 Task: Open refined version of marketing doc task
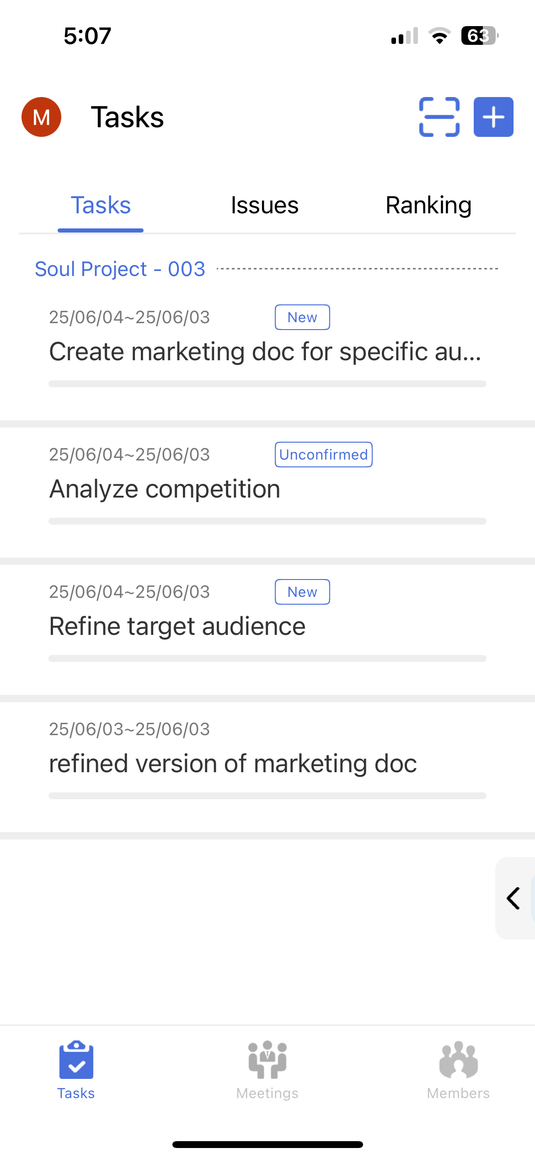pos(233,764)
